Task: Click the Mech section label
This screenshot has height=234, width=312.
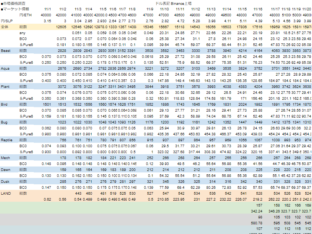Action: point(5,158)
